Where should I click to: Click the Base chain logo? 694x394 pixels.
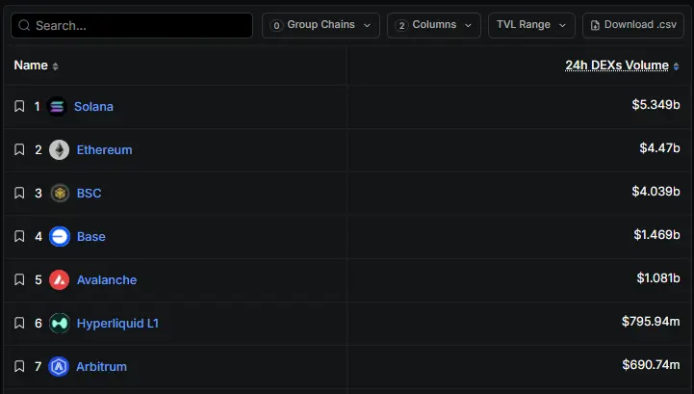tap(60, 236)
